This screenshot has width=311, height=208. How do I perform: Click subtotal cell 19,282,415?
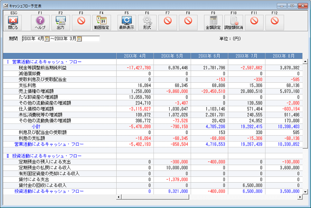(x=246, y=127)
